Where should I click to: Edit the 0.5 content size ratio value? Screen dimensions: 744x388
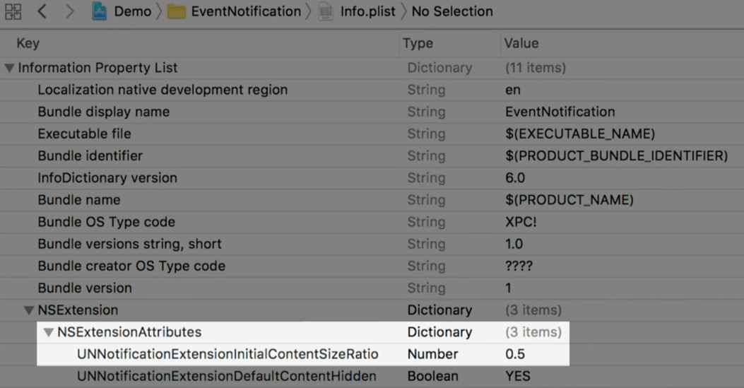click(515, 354)
